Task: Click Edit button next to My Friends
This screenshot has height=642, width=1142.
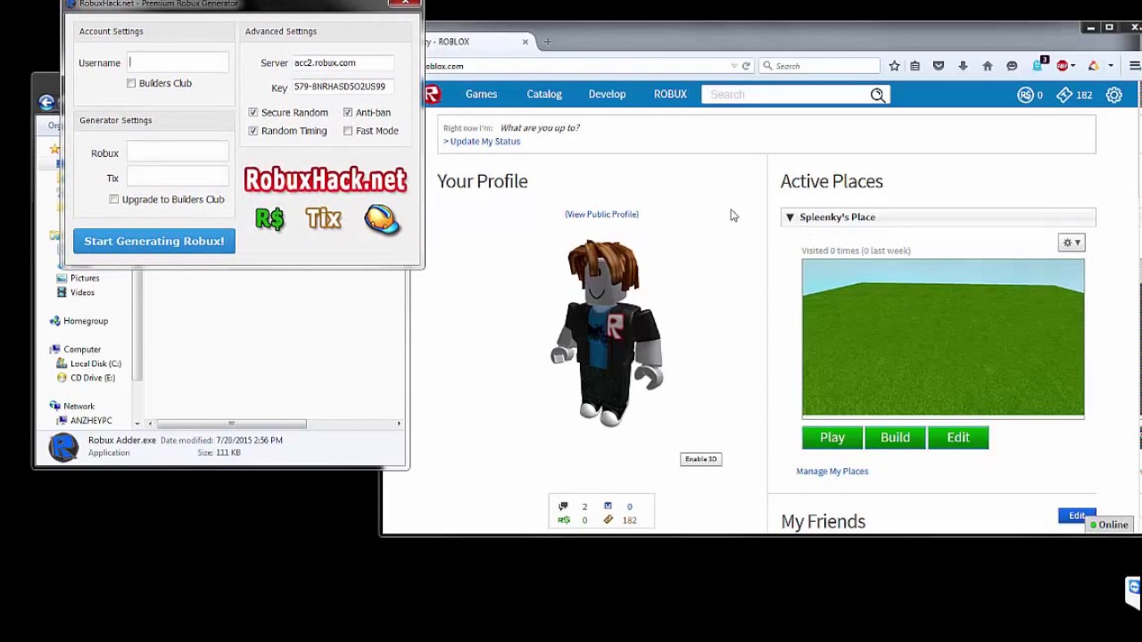Action: pyautogui.click(x=1077, y=516)
